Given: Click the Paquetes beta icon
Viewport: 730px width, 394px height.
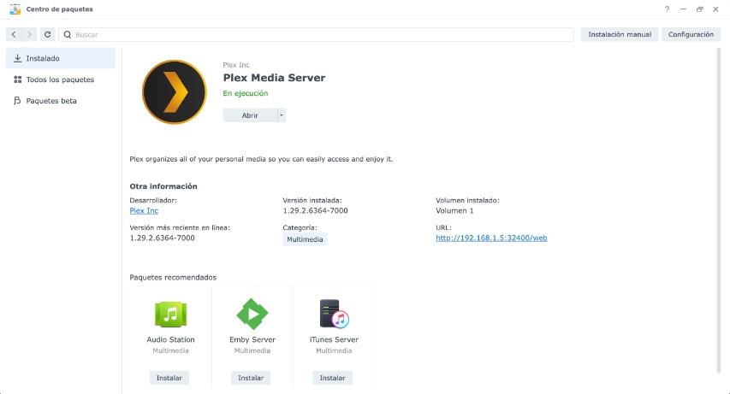Looking at the screenshot, I should [18, 101].
